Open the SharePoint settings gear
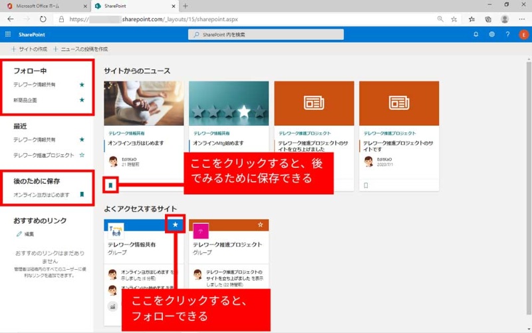The height and width of the screenshot is (333, 532). click(491, 35)
